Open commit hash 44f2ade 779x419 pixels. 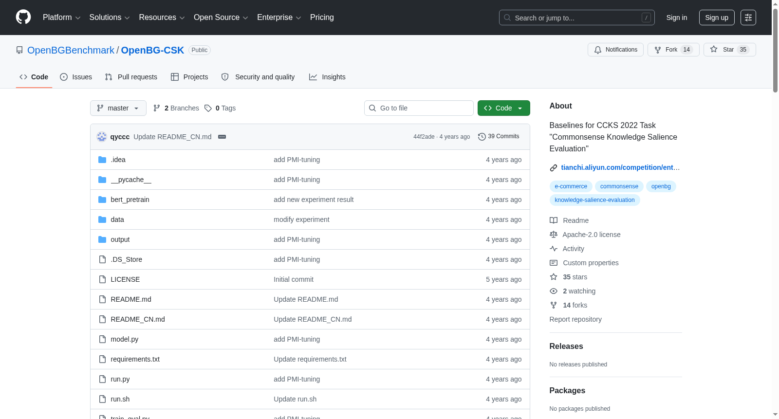click(x=424, y=137)
